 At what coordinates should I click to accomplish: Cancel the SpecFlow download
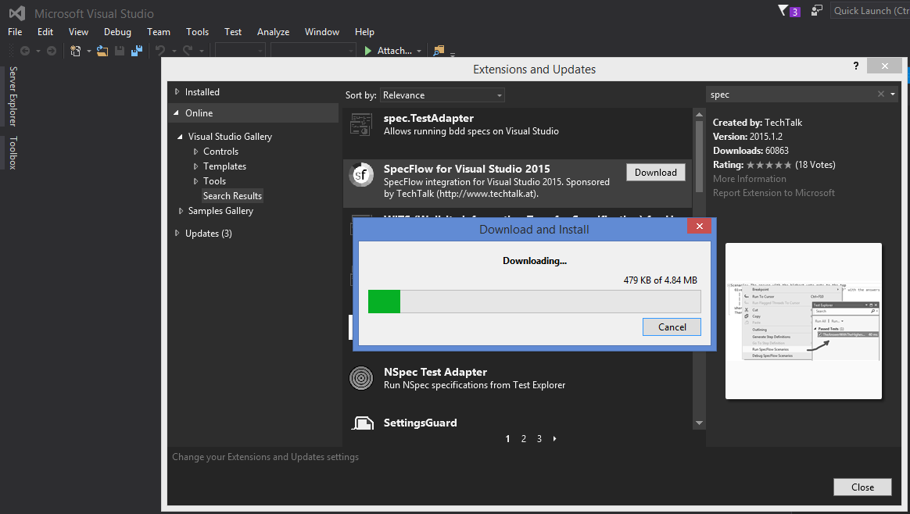click(x=672, y=327)
